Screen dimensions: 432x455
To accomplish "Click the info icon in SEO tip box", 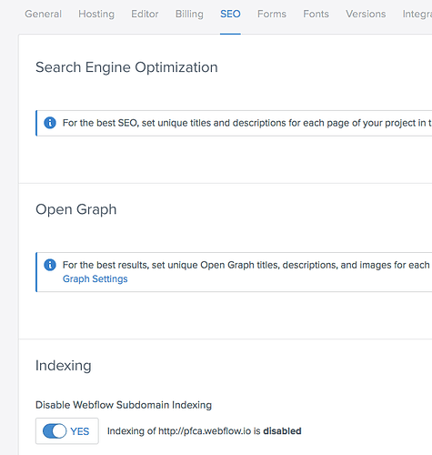I will tap(50, 123).
